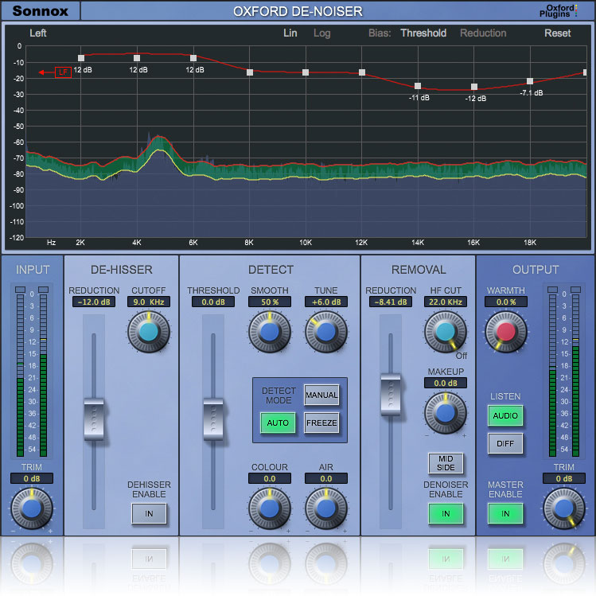The width and height of the screenshot is (596, 596).
Task: Select DIFF listen mode
Action: click(x=505, y=443)
